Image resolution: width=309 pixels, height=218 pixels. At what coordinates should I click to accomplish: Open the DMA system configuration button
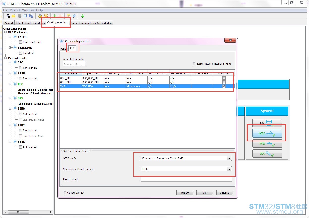coord(267,123)
